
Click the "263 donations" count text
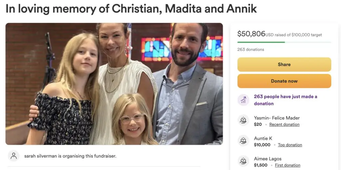point(250,49)
